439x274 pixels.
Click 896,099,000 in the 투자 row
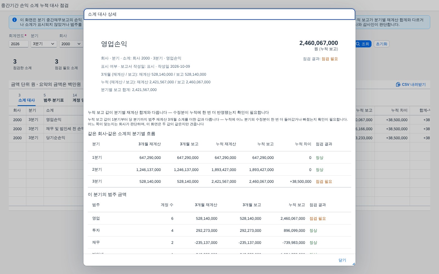[294, 230]
